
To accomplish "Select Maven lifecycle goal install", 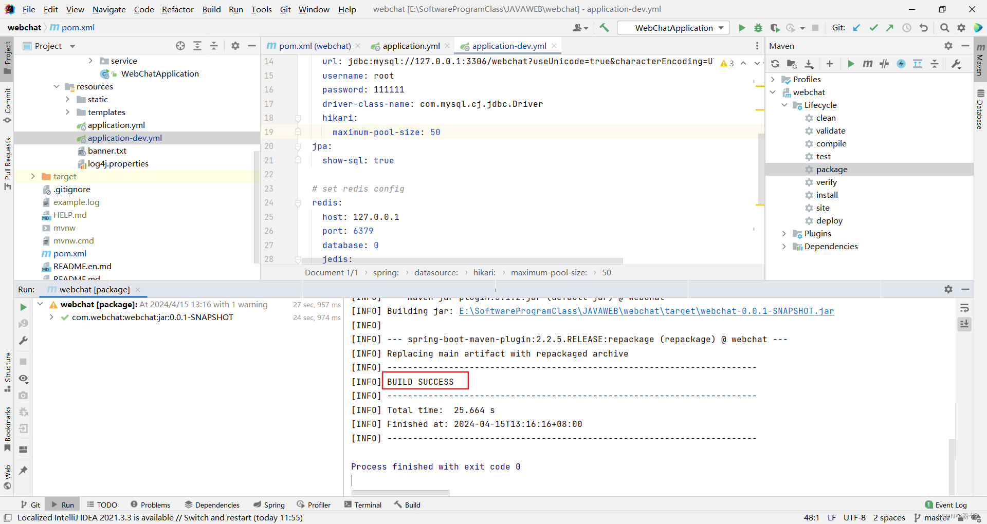I will pyautogui.click(x=827, y=195).
